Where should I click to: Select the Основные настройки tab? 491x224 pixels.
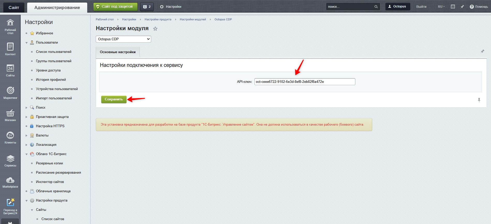click(118, 52)
